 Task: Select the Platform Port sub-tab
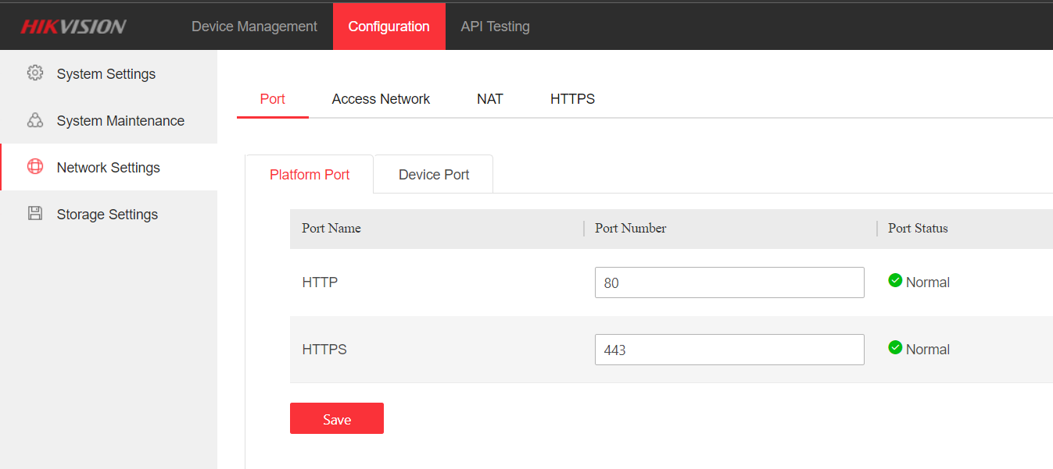click(310, 175)
